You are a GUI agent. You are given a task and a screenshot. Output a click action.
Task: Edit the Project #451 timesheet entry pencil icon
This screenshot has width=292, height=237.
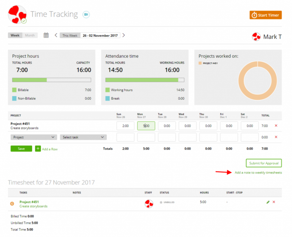(268, 202)
